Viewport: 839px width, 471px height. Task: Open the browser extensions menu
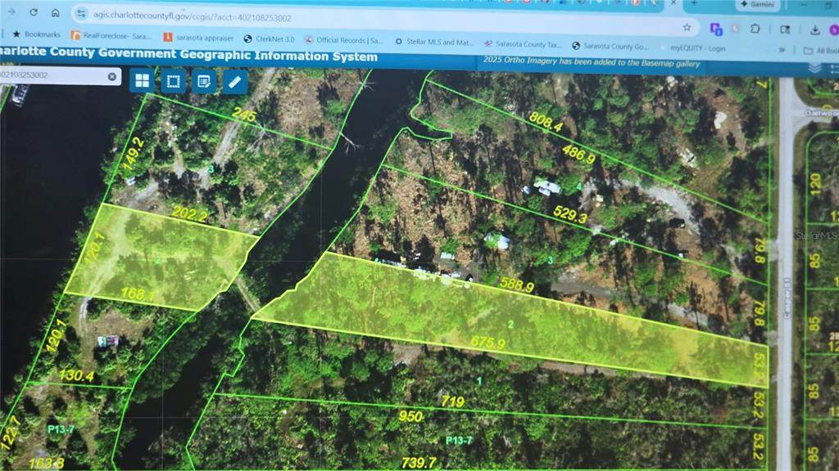click(x=755, y=29)
